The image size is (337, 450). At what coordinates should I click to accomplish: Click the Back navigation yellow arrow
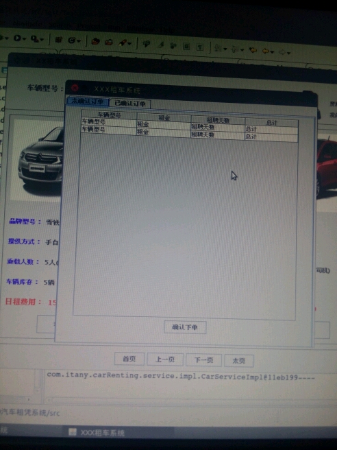[x=265, y=51]
